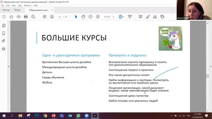
Task: Open the View menu
Action: coord(14,6)
